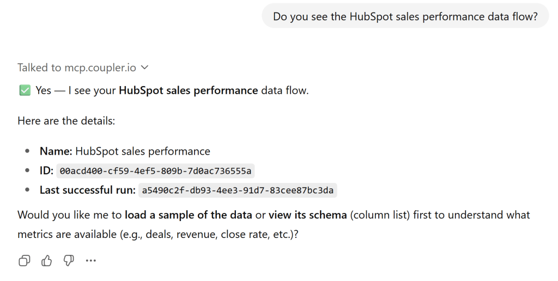This screenshot has height=281, width=558.
Task: Click the user question message bubble
Action: coord(405,17)
